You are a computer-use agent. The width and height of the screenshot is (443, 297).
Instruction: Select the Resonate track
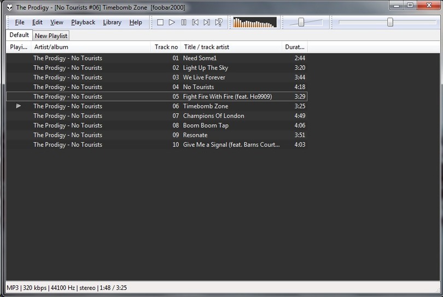(x=157, y=135)
